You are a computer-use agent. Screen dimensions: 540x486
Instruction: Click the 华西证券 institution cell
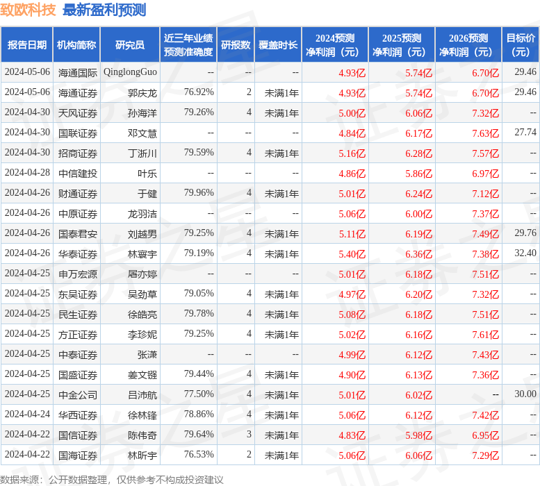[x=77, y=414]
